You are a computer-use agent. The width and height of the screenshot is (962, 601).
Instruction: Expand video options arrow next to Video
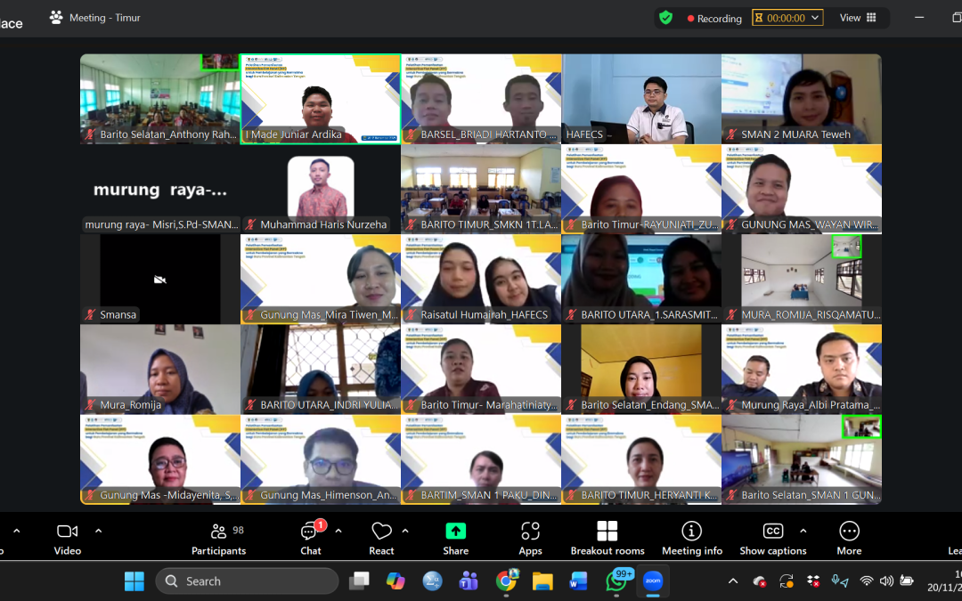pos(99,531)
